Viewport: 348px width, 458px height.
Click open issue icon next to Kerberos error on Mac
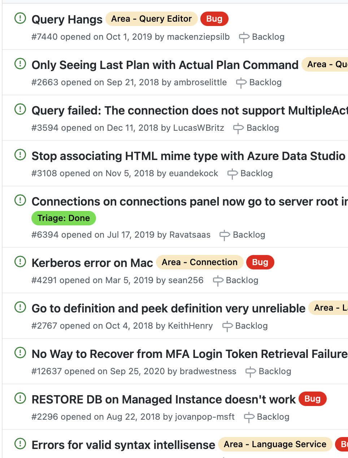20,262
